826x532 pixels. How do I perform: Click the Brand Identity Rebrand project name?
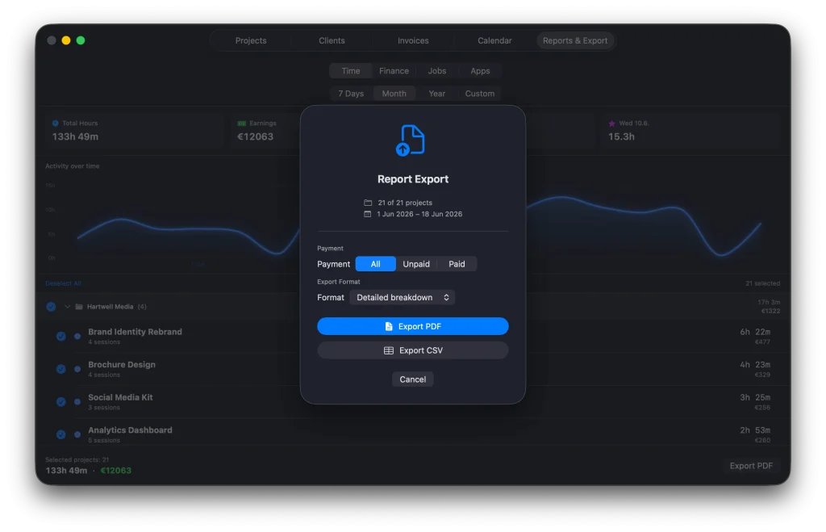tap(135, 332)
